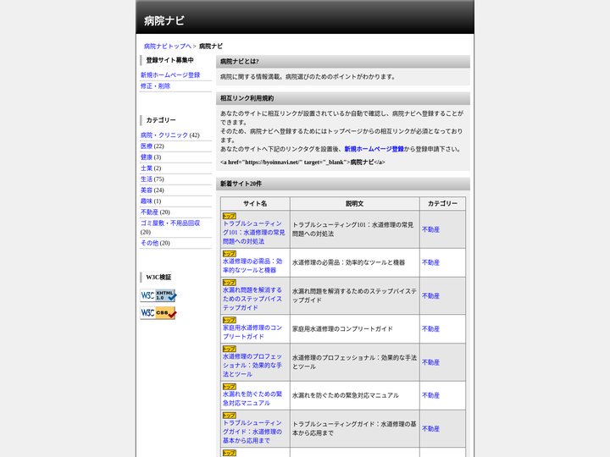Click the トップ badge above 水道修理の必需品 link
The width and height of the screenshot is (610, 457).
[x=229, y=254]
